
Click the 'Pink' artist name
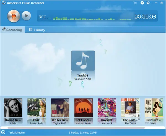[x=154, y=123]
